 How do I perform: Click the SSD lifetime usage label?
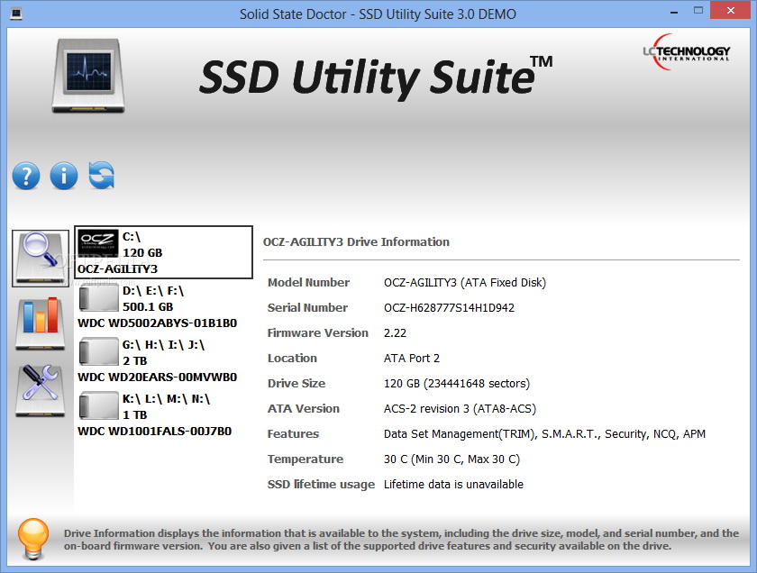321,484
